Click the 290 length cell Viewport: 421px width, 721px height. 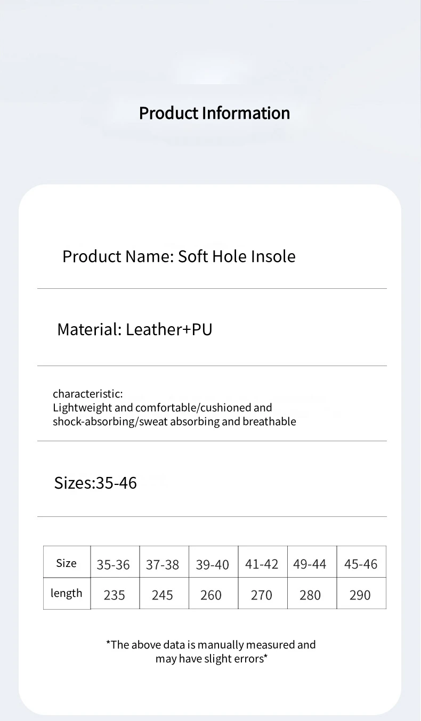(360, 595)
